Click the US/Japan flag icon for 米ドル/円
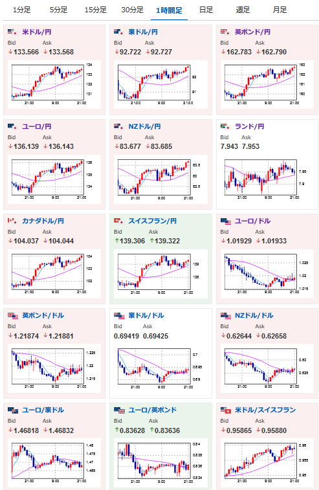Image resolution: width=319 pixels, height=490 pixels. 12,32
